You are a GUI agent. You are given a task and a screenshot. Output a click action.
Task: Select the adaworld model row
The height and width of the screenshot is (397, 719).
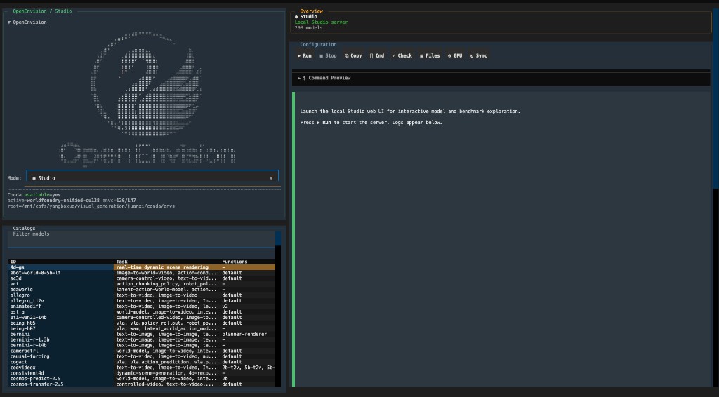142,290
